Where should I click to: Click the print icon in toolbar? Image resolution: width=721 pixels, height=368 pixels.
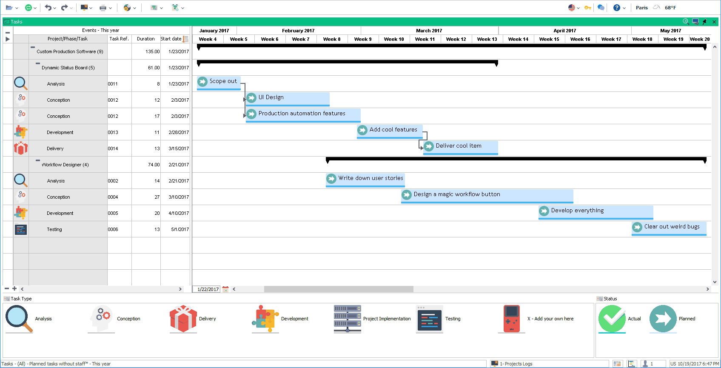pos(103,8)
